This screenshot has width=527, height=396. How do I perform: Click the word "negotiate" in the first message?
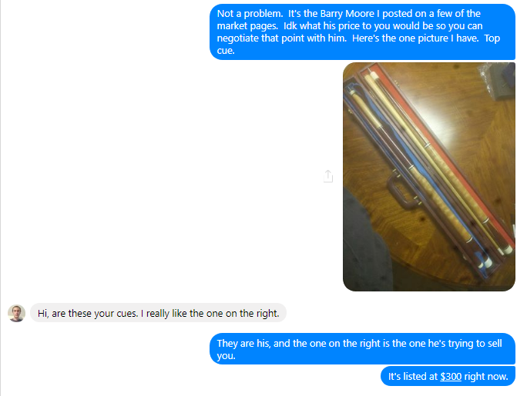tap(238, 38)
